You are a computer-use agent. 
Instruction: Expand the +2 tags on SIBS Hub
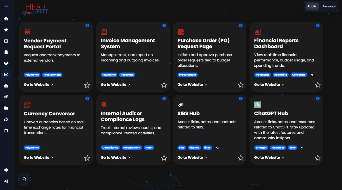[x=217, y=148]
